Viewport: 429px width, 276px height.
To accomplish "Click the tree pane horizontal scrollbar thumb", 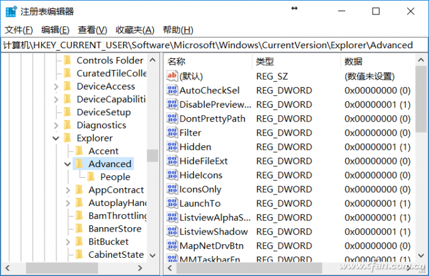I will coord(62,268).
